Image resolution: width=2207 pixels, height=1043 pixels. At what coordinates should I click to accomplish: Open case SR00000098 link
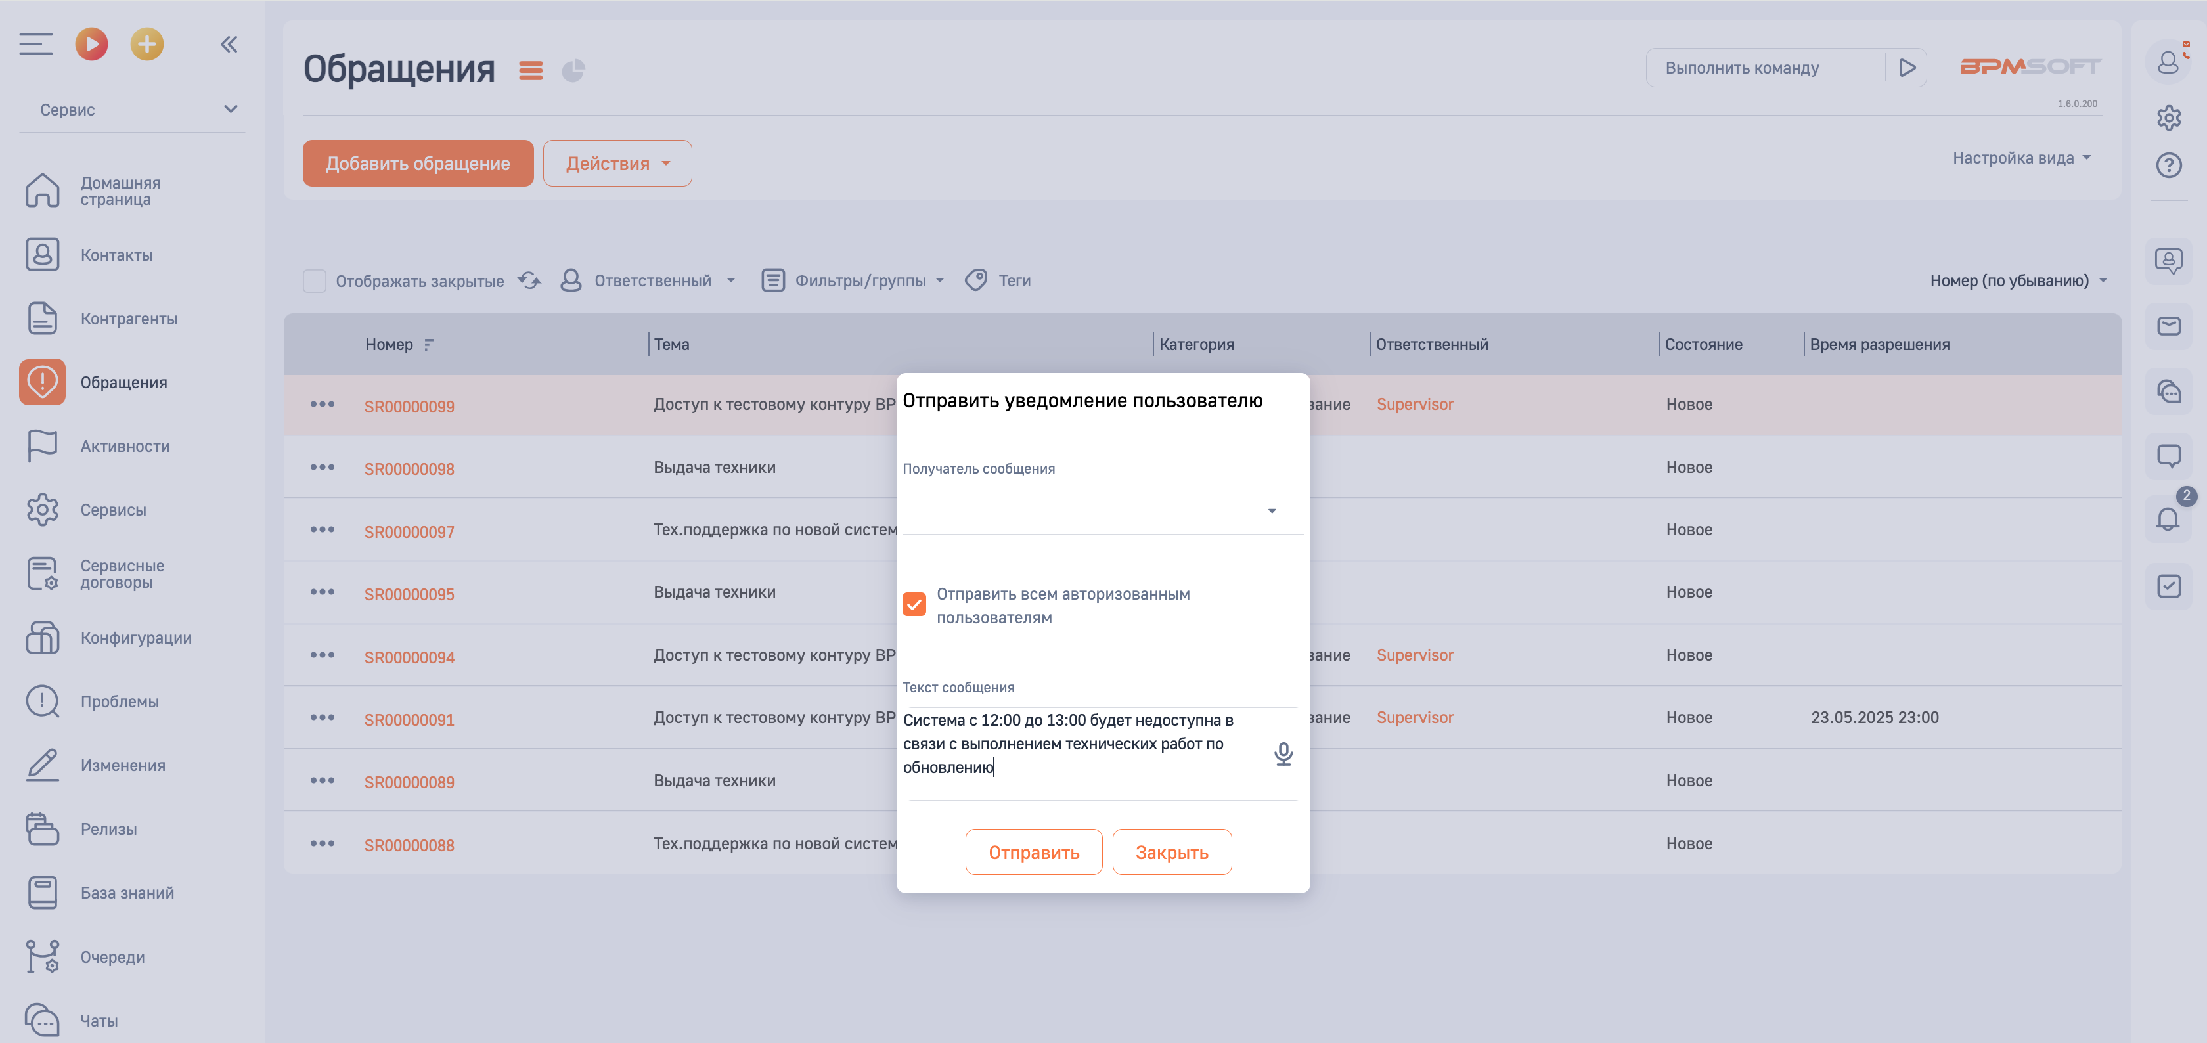point(409,469)
